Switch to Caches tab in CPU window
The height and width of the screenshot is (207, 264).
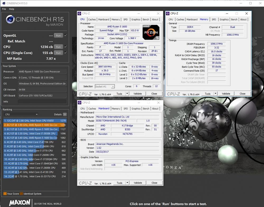pos(92,20)
